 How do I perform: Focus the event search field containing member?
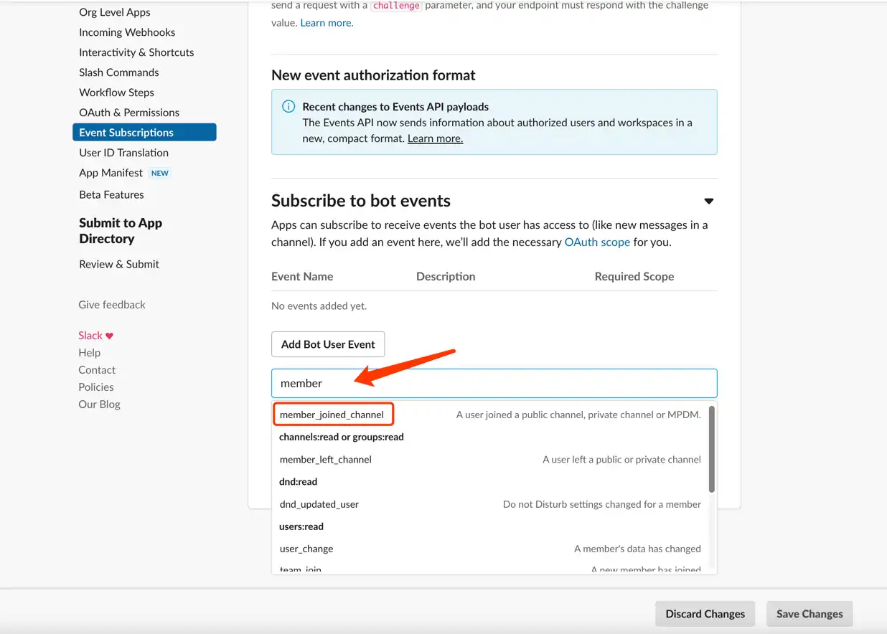click(x=494, y=384)
